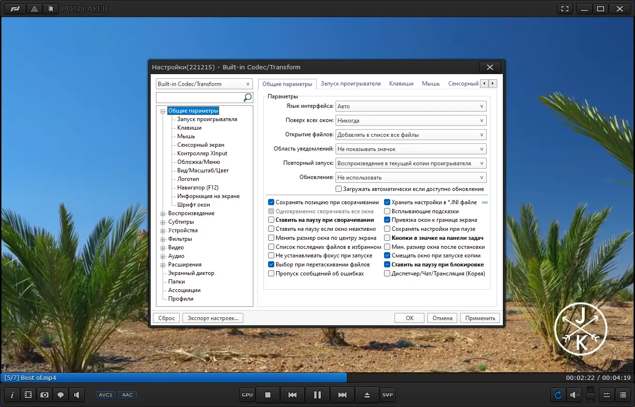Switch to the 'Клавиши' tab
The image size is (635, 407).
401,84
